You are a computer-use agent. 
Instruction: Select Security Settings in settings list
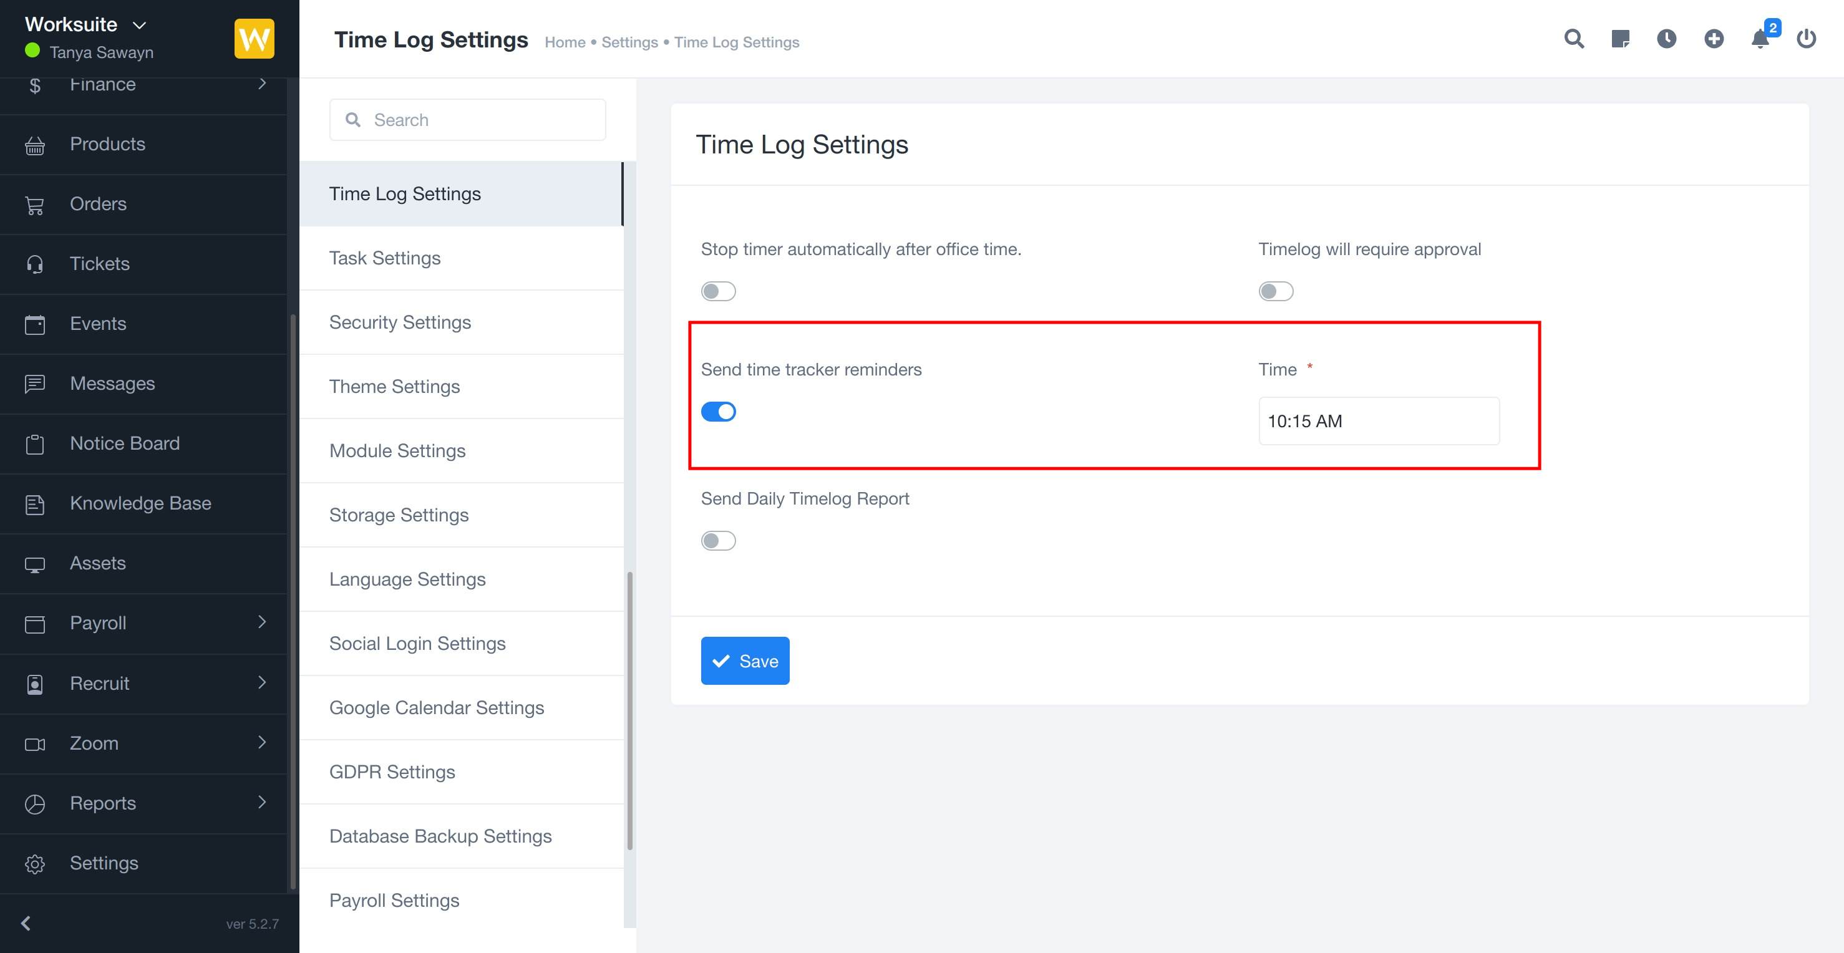[x=399, y=322]
